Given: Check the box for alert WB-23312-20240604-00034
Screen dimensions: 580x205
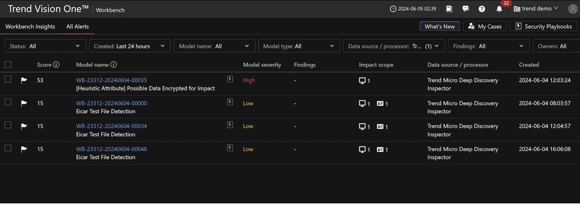Looking at the screenshot, I should 8,125.
